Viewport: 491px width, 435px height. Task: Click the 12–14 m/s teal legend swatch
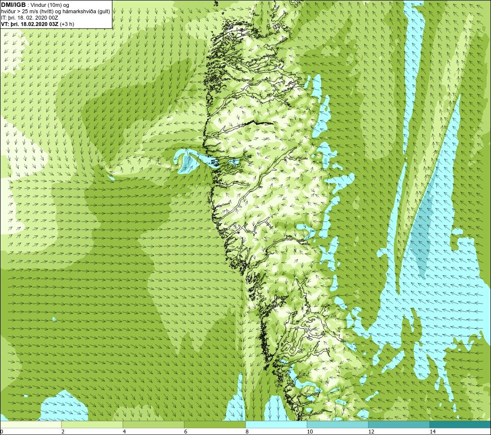click(399, 425)
